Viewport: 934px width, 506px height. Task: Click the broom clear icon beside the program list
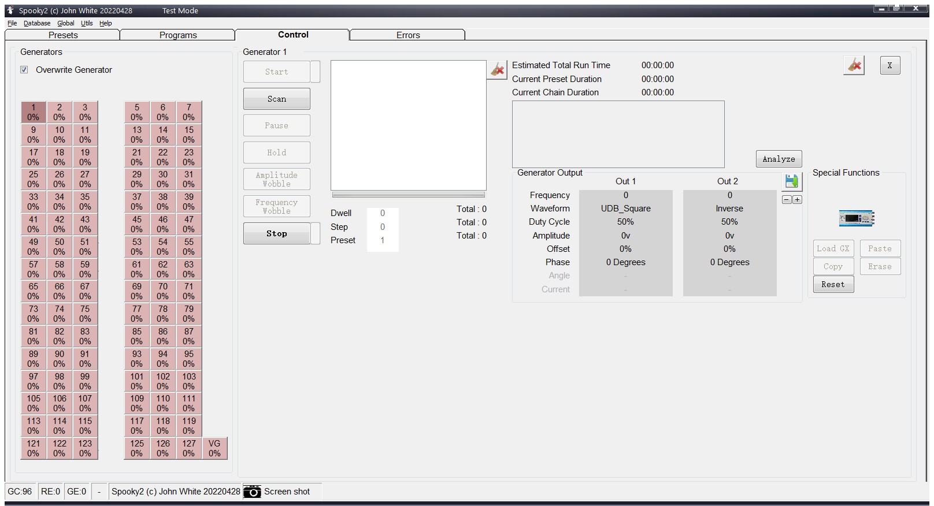[x=497, y=70]
